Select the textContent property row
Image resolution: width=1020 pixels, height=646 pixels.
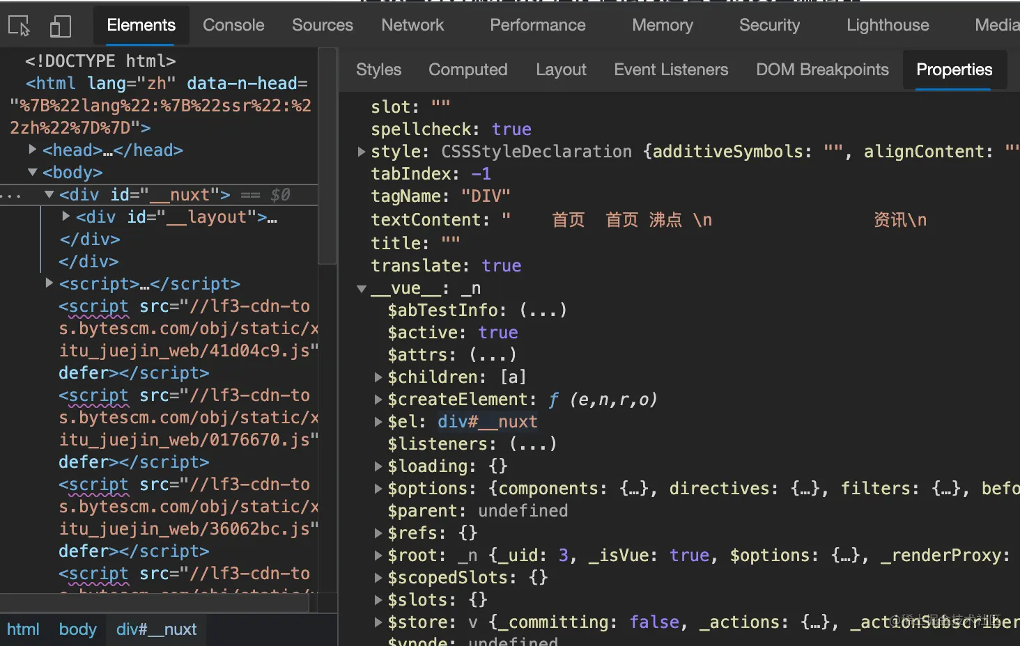coord(648,219)
